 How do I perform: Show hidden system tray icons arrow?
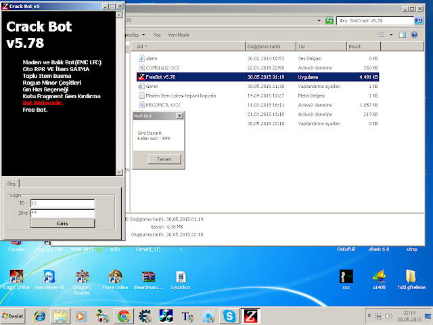(x=369, y=316)
